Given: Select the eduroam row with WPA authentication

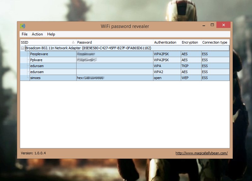Looking at the screenshot, I should (125, 66).
